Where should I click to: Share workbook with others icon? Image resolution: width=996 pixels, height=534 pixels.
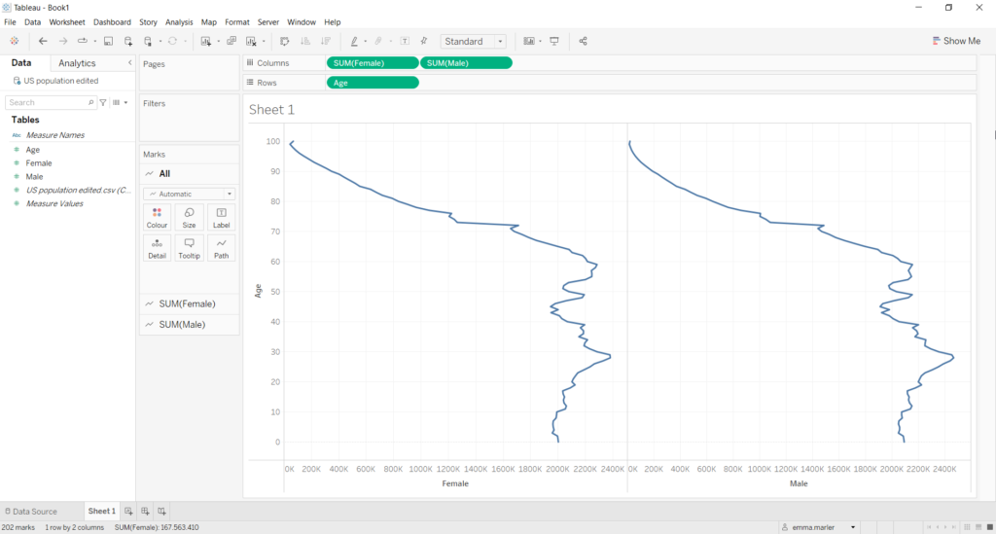[x=584, y=41]
